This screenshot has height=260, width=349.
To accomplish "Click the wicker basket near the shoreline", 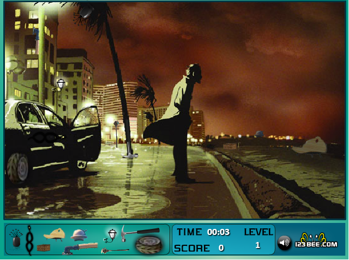I will 230,146.
